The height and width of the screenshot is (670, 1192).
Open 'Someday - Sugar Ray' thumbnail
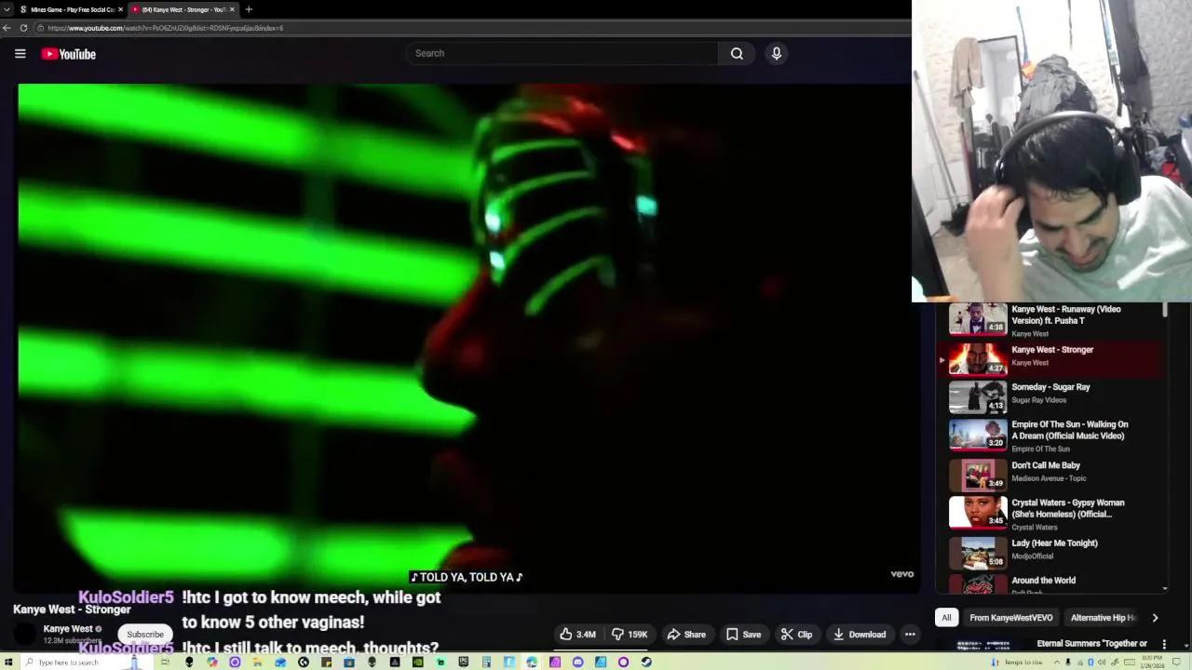coord(977,396)
